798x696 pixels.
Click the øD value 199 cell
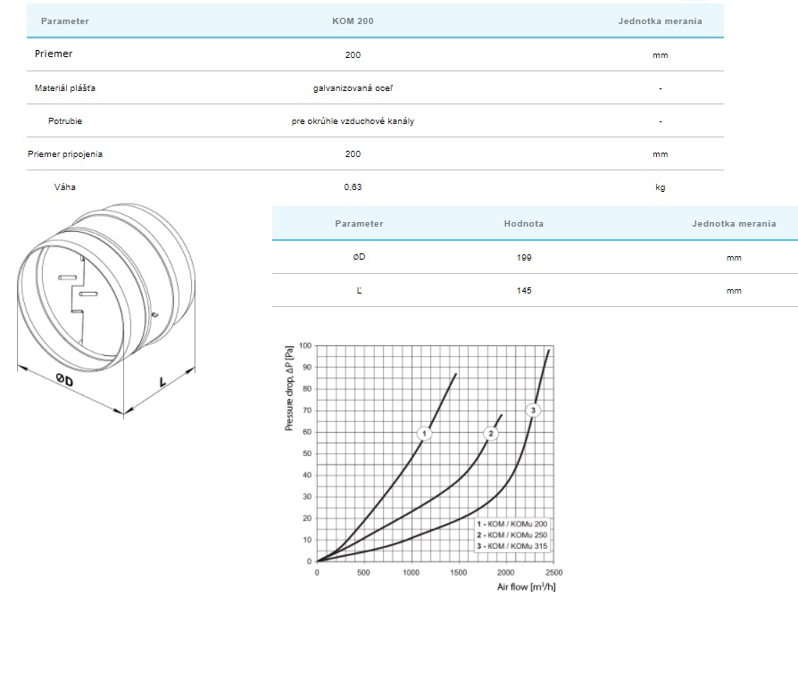coord(523,258)
